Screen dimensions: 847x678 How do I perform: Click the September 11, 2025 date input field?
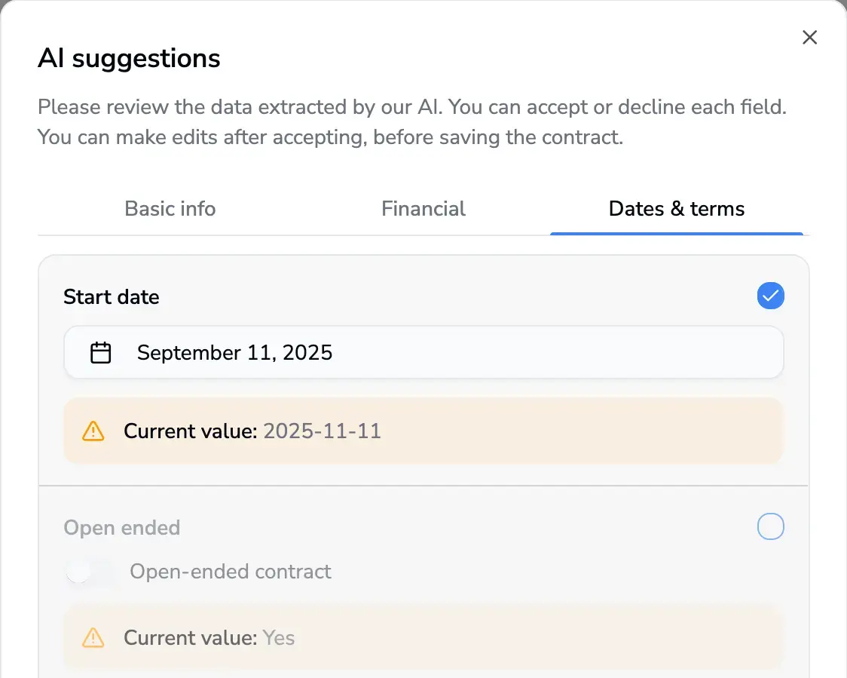click(423, 352)
